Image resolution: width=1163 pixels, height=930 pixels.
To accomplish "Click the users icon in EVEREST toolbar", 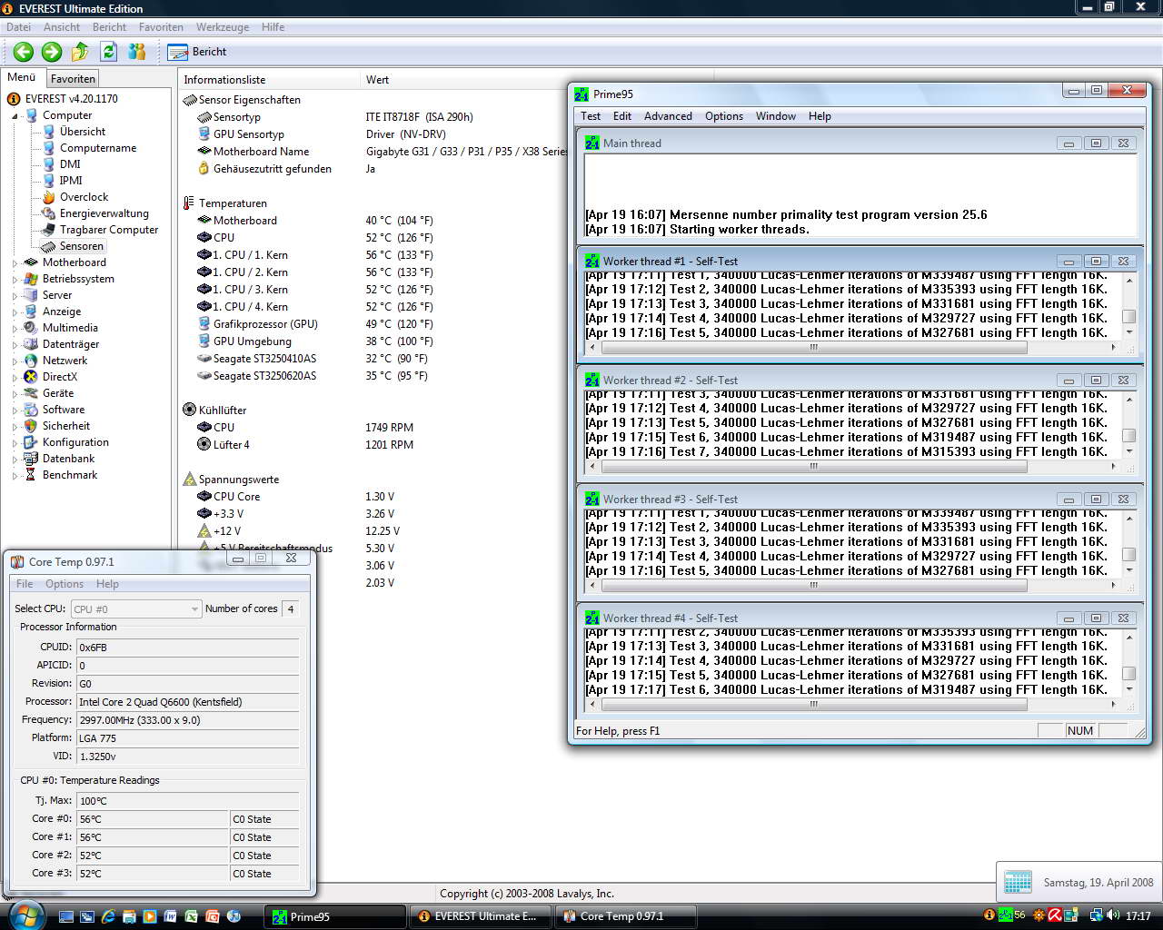I will pyautogui.click(x=137, y=52).
